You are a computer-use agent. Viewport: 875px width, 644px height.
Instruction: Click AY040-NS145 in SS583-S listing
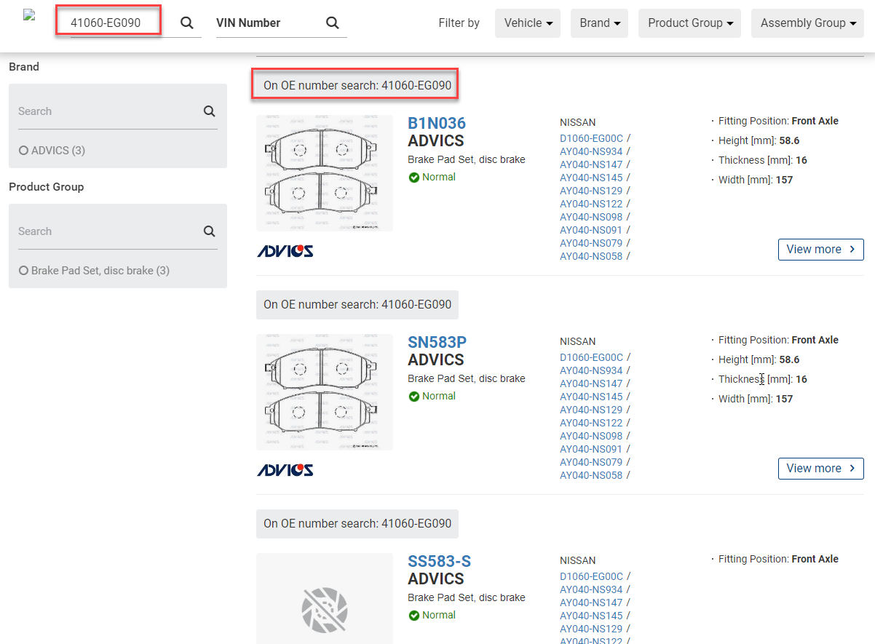tap(592, 616)
